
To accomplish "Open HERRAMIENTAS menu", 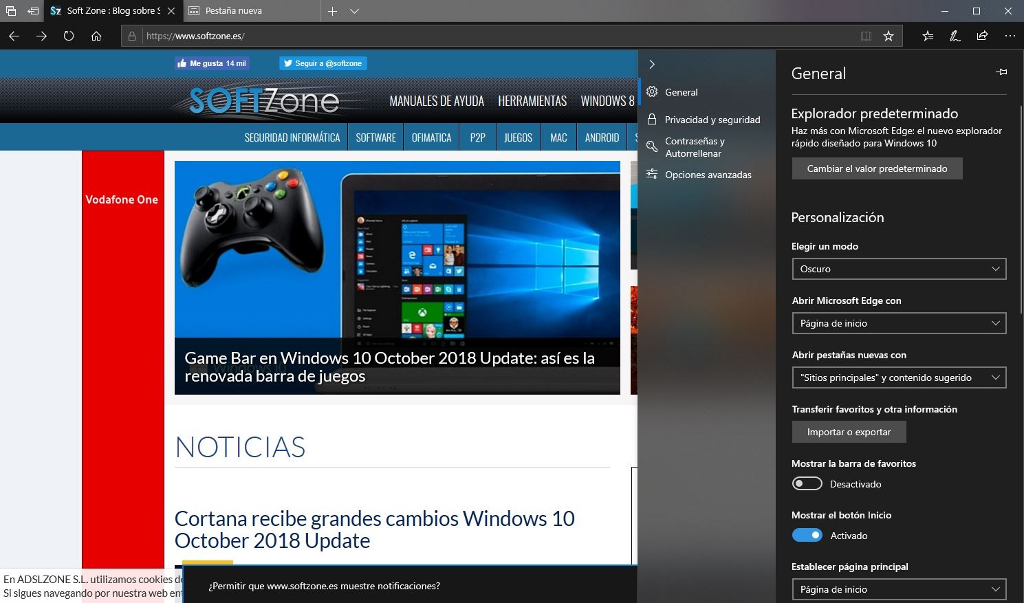I will pyautogui.click(x=532, y=101).
